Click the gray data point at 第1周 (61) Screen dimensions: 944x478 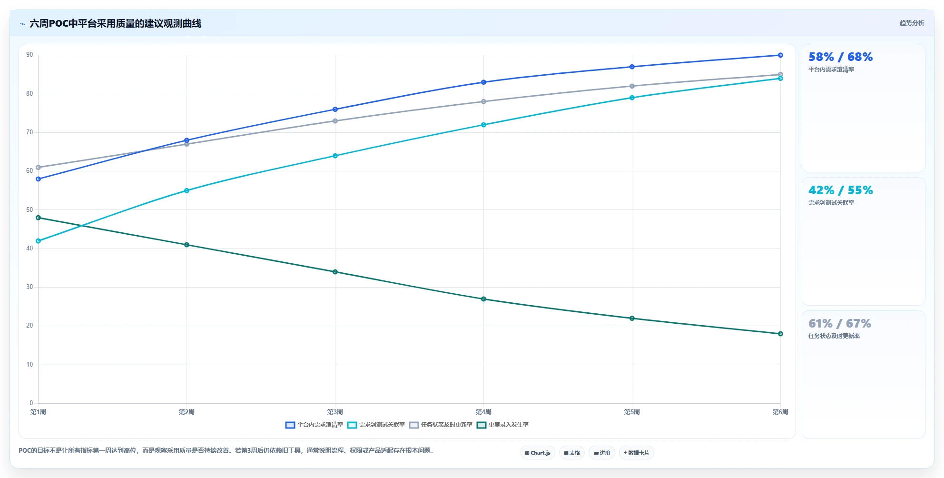coord(38,168)
